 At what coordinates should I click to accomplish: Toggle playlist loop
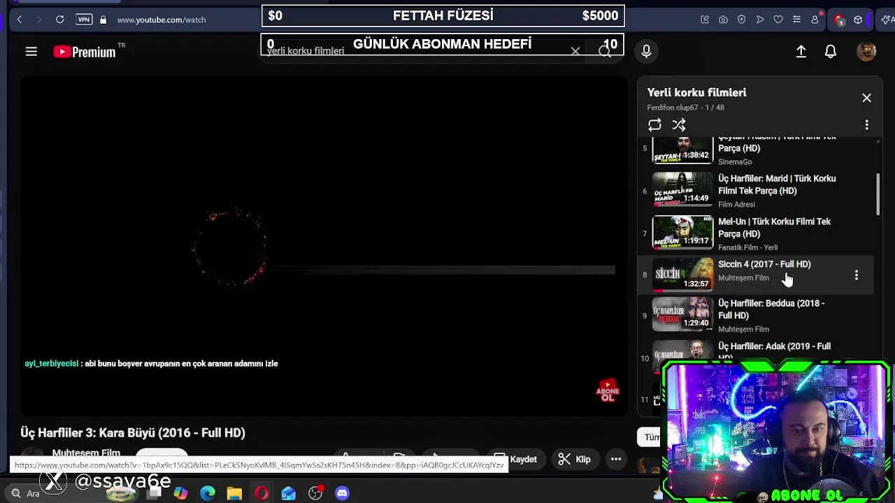click(654, 125)
